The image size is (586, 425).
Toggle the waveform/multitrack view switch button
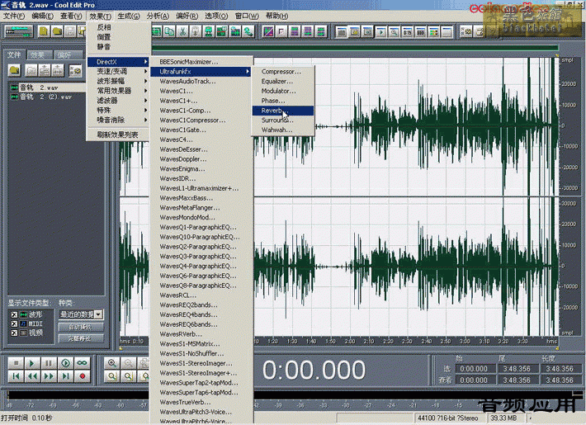coord(19,32)
